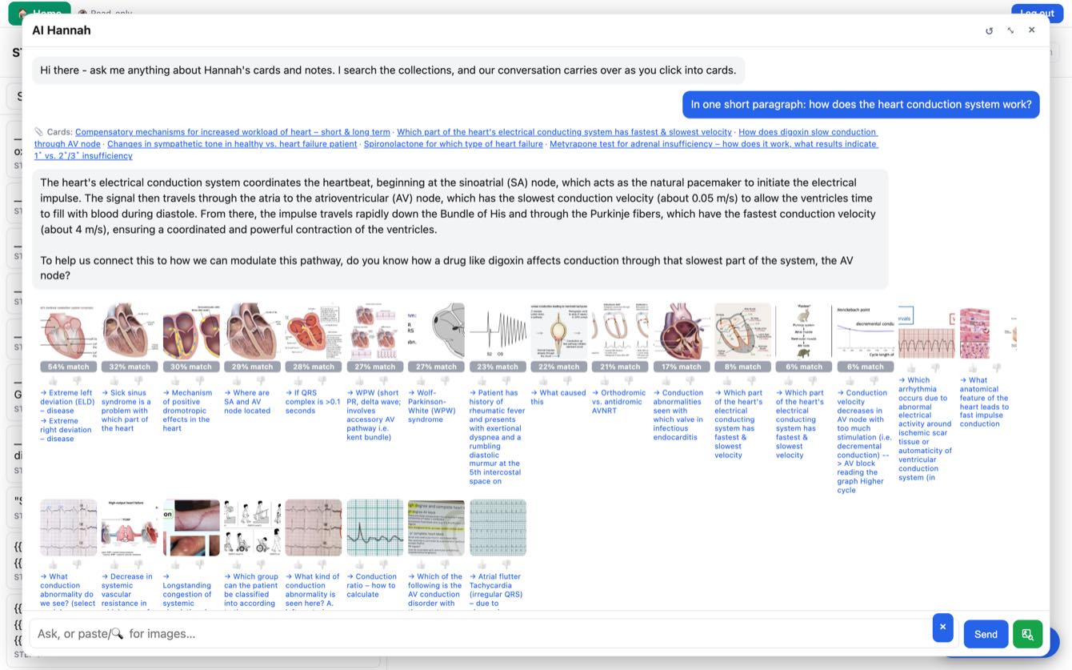This screenshot has height=670, width=1072.
Task: Open 'Conduction ratio – how to calculate' card
Action: pyautogui.click(x=372, y=585)
